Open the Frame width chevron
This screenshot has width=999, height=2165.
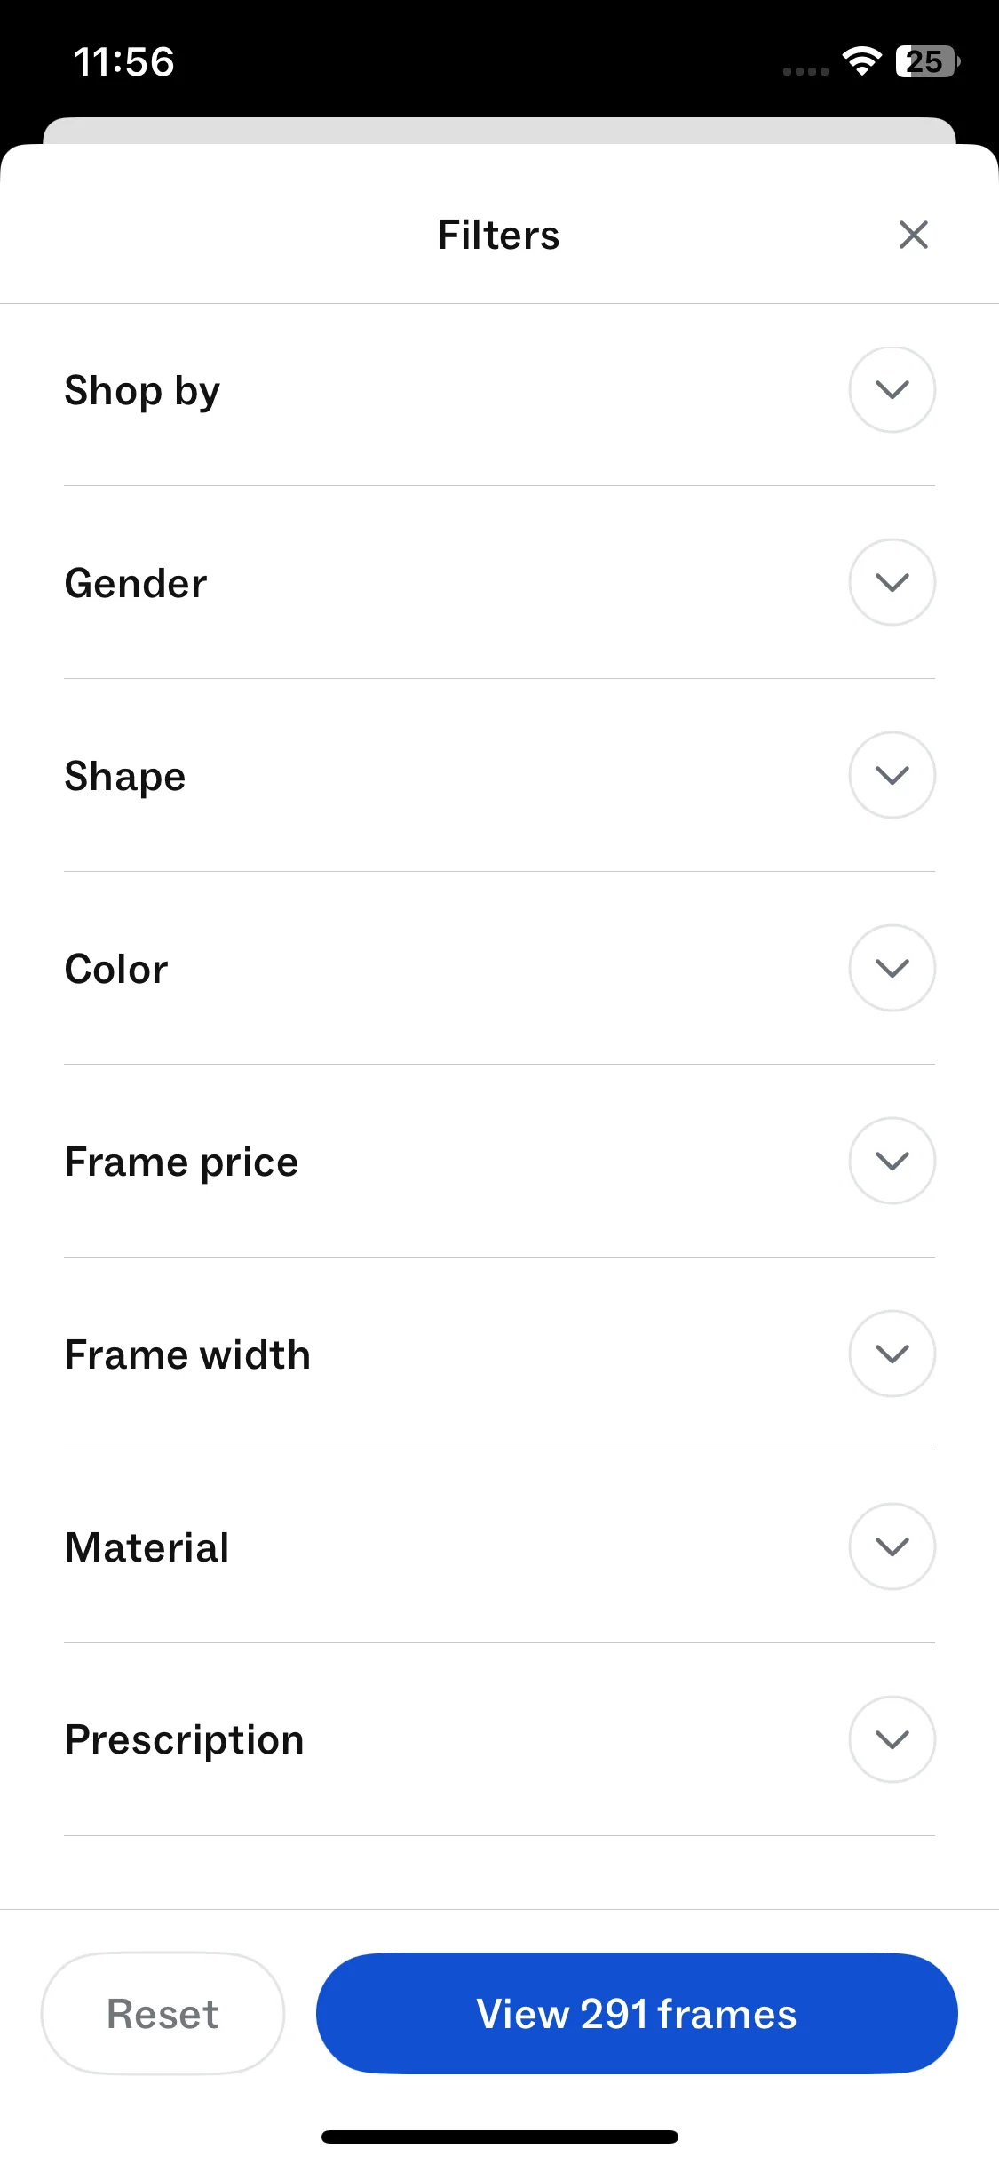(892, 1354)
